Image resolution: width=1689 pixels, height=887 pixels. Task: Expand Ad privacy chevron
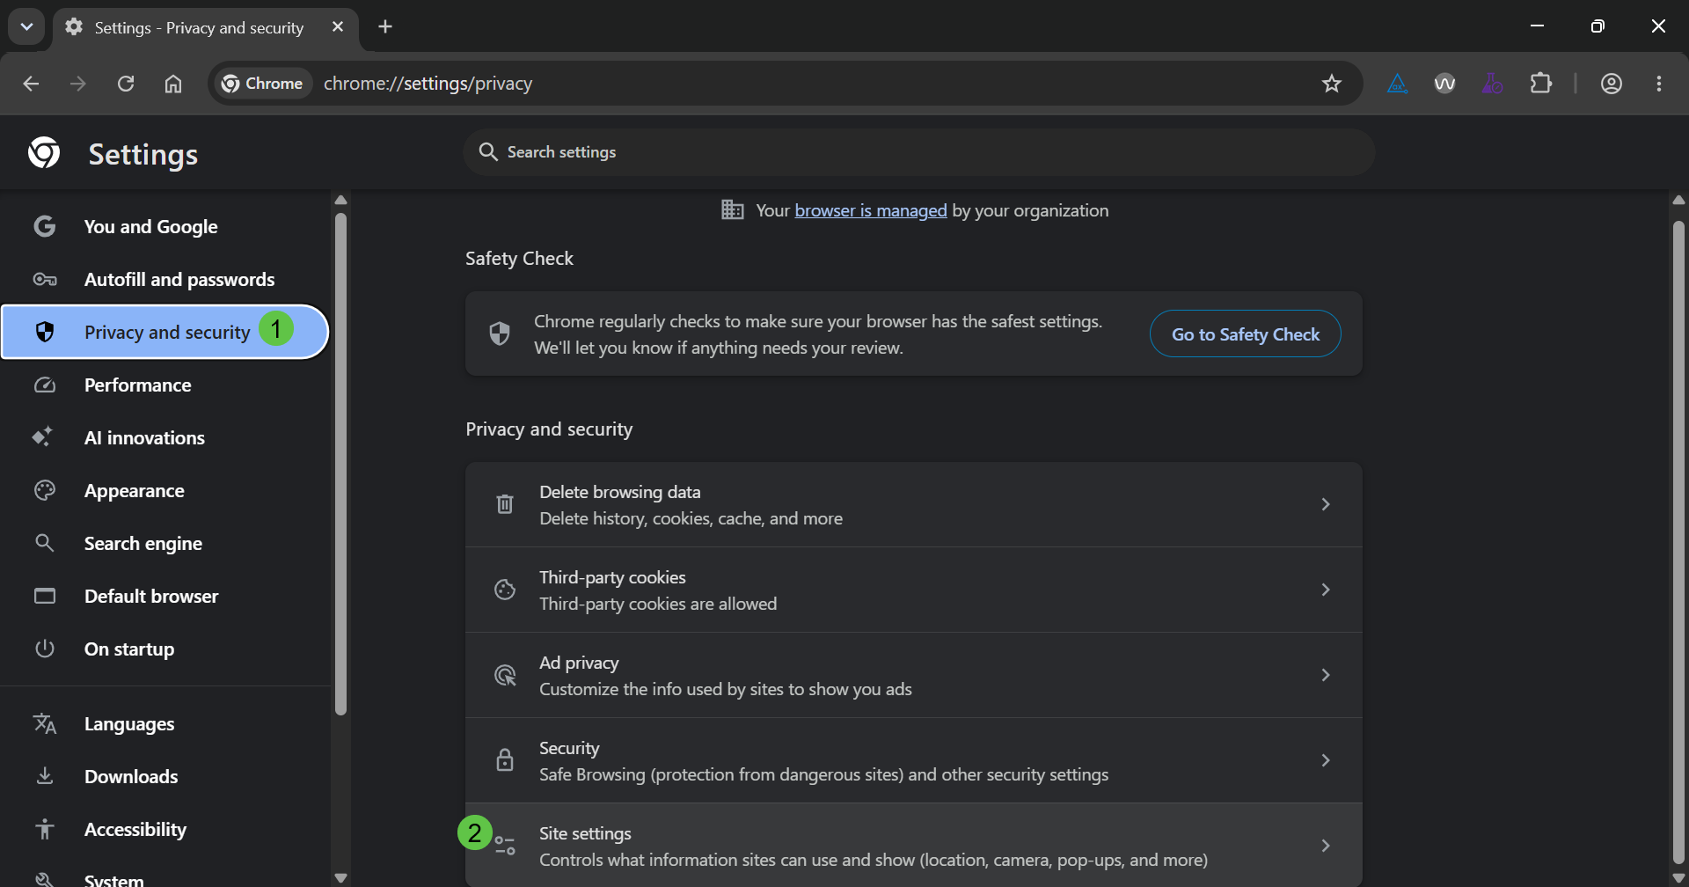1326,675
